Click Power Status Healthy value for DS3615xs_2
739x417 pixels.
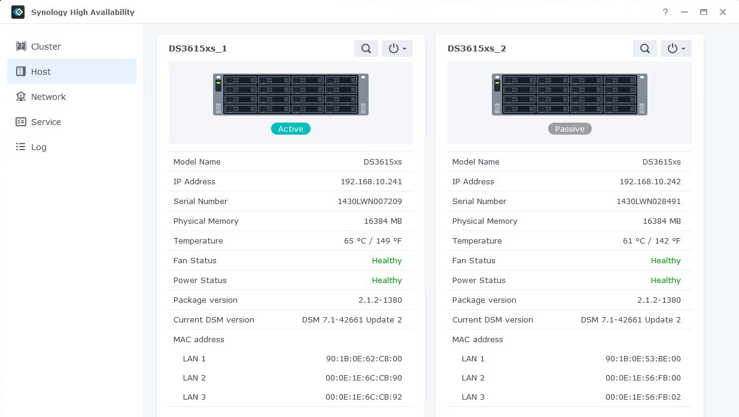(x=666, y=280)
